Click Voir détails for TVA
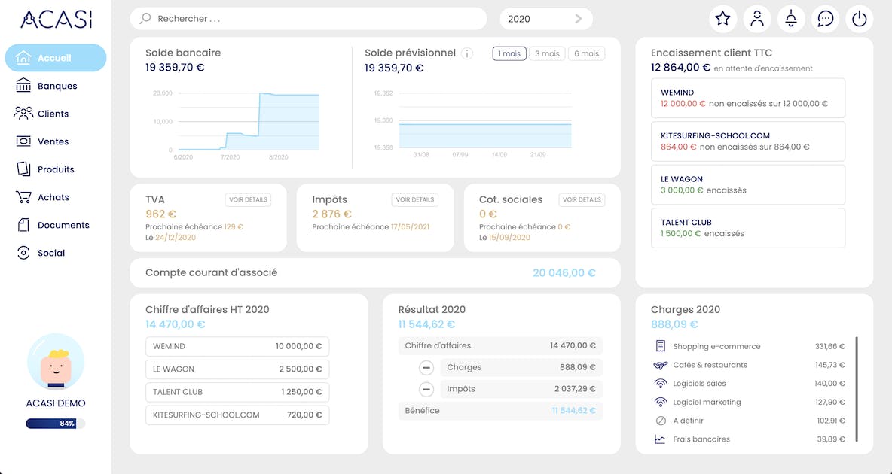Image resolution: width=892 pixels, height=474 pixels. pos(248,199)
